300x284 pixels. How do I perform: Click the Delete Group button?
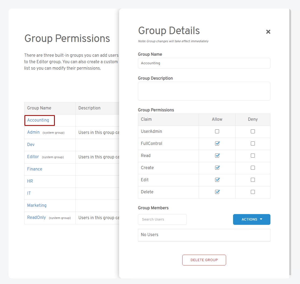[x=204, y=260]
